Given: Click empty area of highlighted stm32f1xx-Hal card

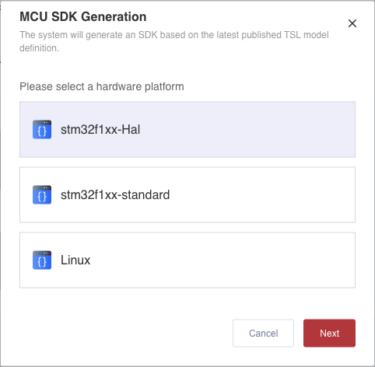Looking at the screenshot, I should pos(247,129).
